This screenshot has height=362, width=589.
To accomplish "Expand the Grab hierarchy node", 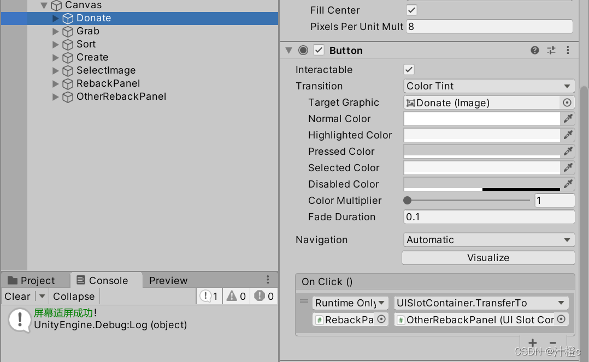I will 55,31.
